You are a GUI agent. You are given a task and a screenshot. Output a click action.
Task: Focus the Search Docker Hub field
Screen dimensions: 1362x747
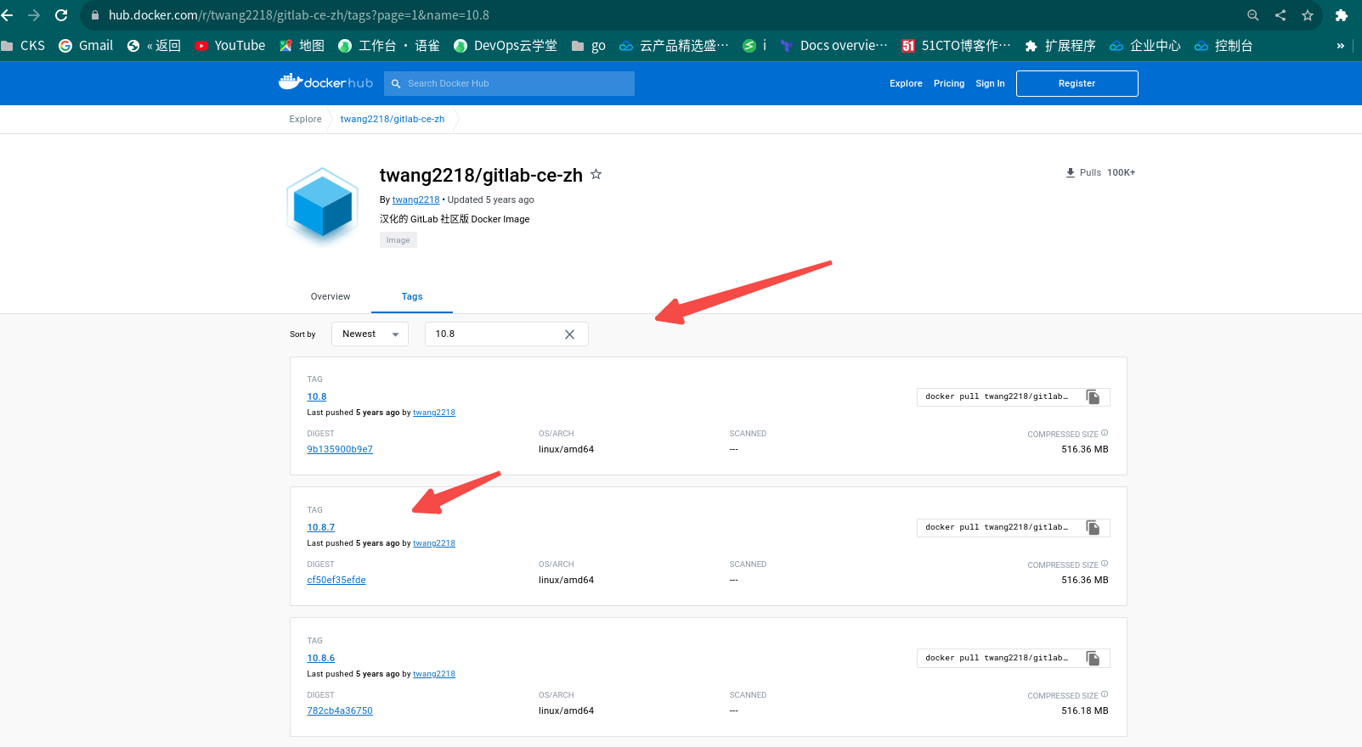510,83
